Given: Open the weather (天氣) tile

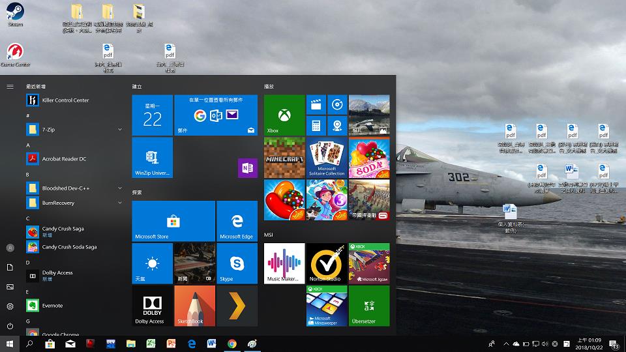Looking at the screenshot, I should (152, 263).
